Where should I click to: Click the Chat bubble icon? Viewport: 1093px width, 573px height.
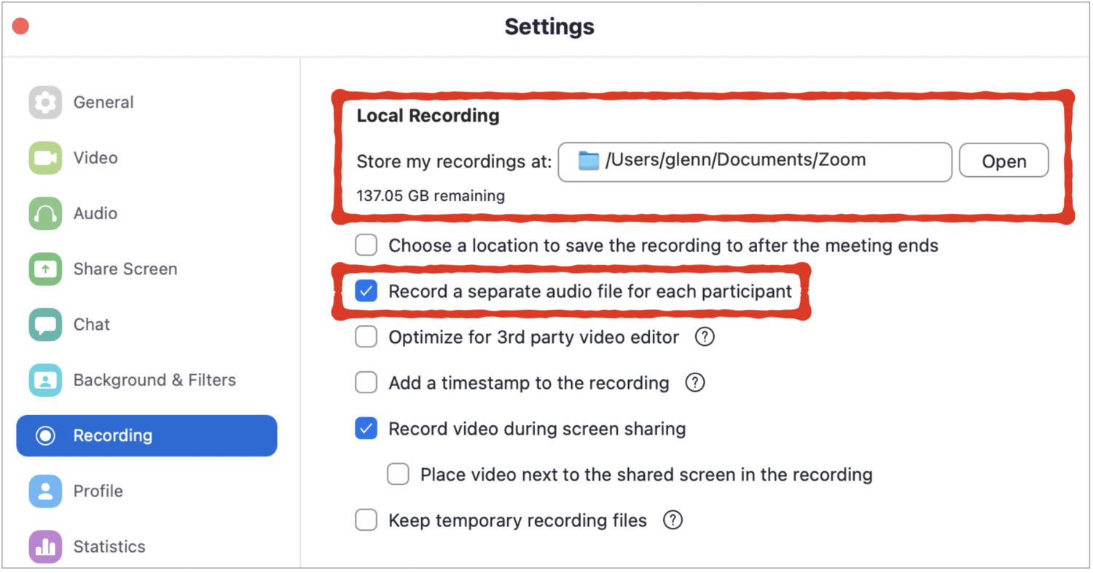coord(45,325)
